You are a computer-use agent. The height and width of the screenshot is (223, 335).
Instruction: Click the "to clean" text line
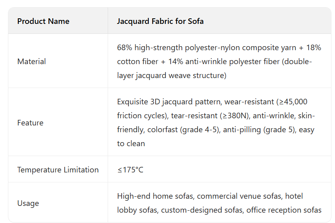point(131,143)
